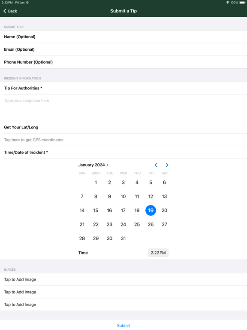Image resolution: width=247 pixels, height=330 pixels.
Task: Select January 9 in the calendar
Action: (x=109, y=196)
